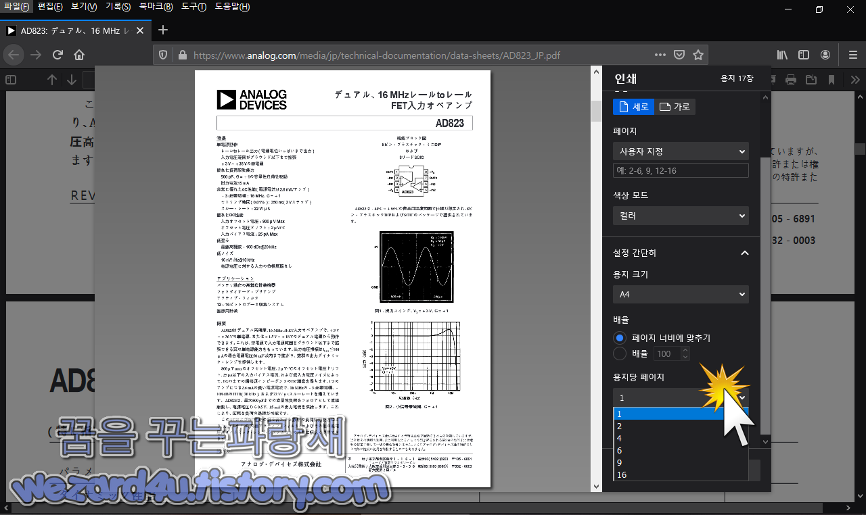Close the 용지당 페이지 dropdown box
866x515 pixels.
[x=681, y=397]
